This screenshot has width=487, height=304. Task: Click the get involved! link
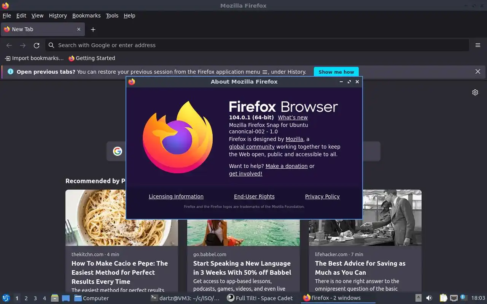click(246, 174)
